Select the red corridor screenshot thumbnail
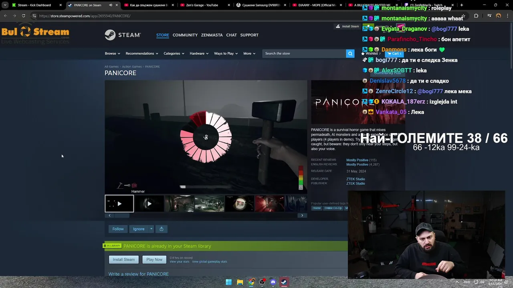This screenshot has height=288, width=513. coord(270,204)
